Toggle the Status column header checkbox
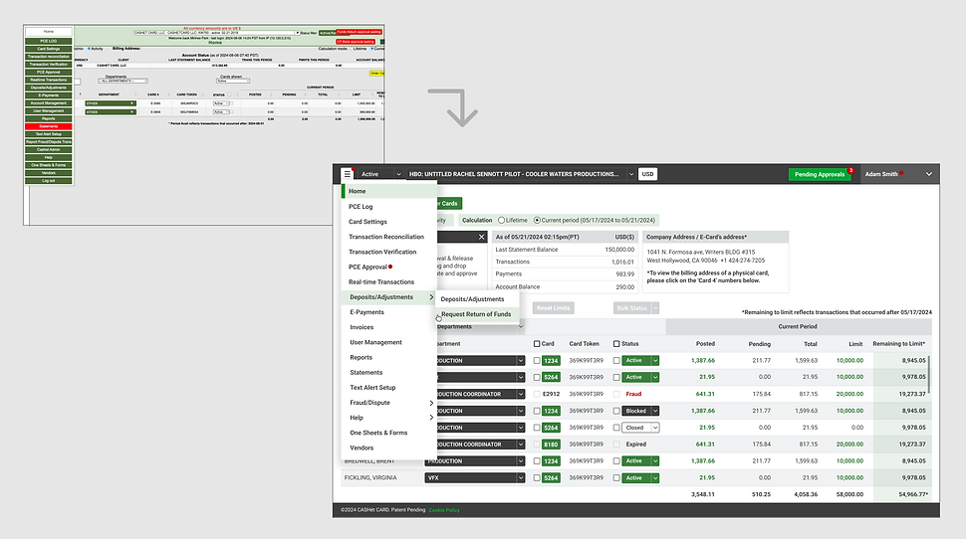 (616, 344)
